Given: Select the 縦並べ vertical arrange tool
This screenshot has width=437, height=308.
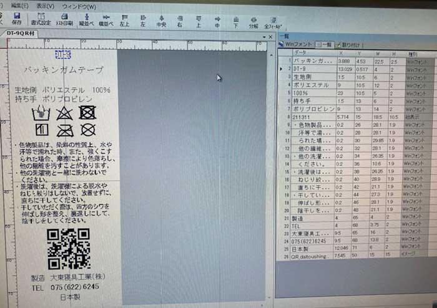Looking at the screenshot, I should (86, 19).
